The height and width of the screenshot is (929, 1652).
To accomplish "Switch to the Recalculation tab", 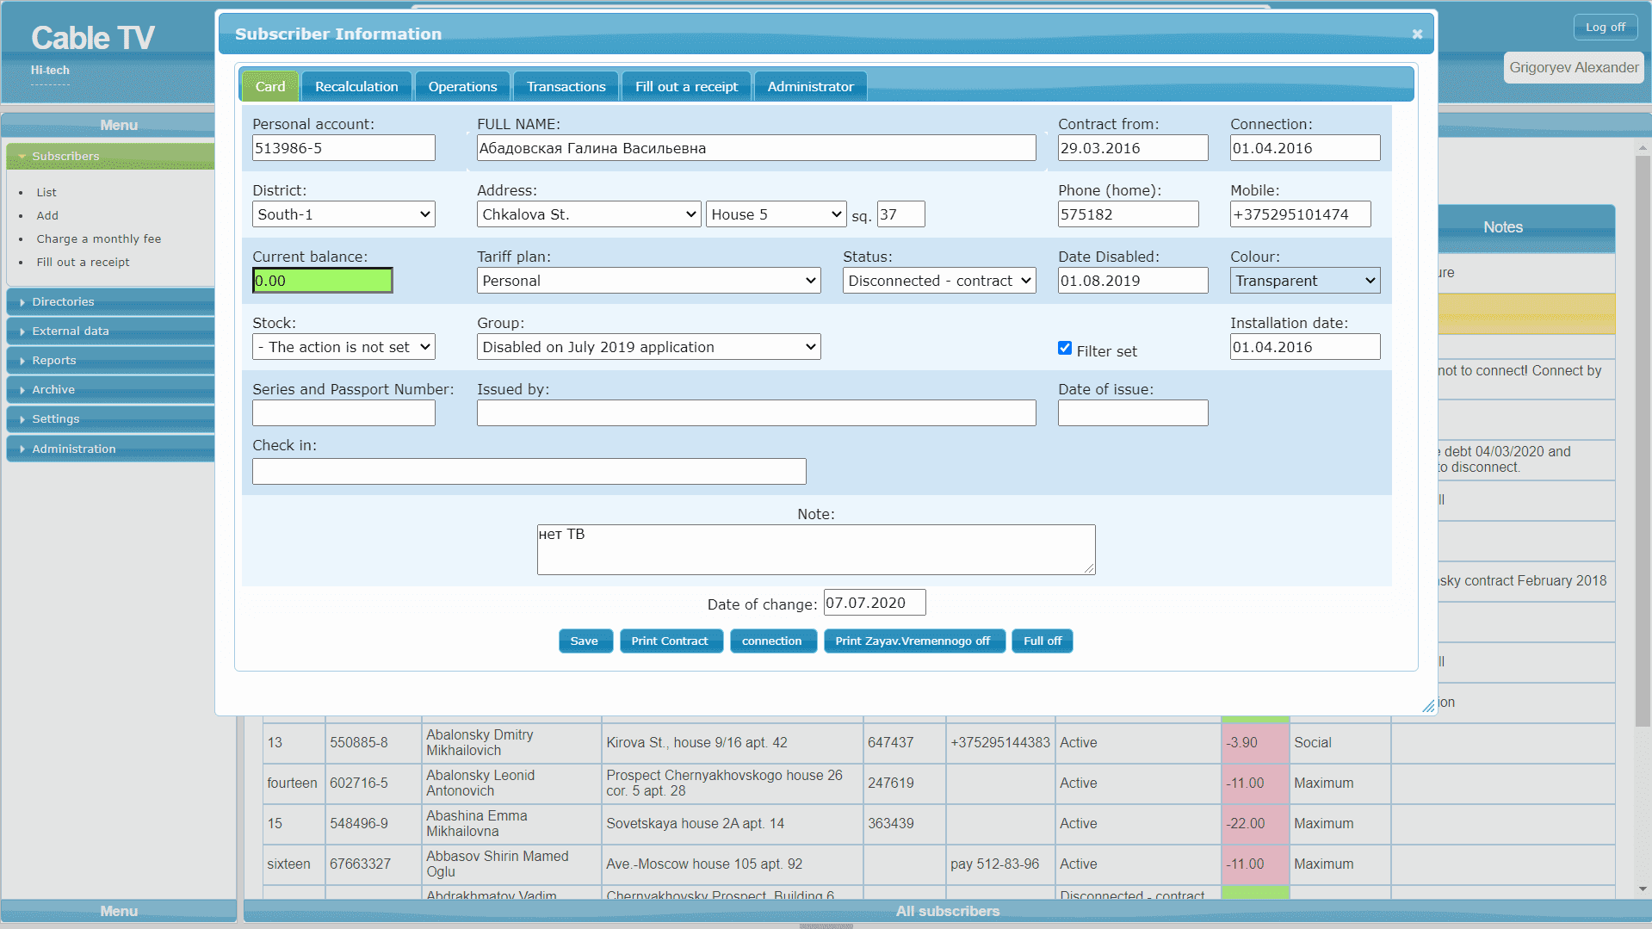I will pyautogui.click(x=356, y=87).
